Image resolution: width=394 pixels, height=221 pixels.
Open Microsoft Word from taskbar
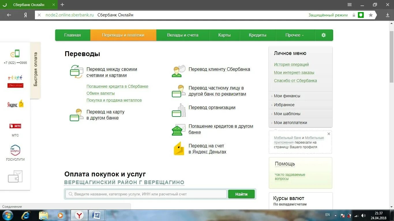97,215
